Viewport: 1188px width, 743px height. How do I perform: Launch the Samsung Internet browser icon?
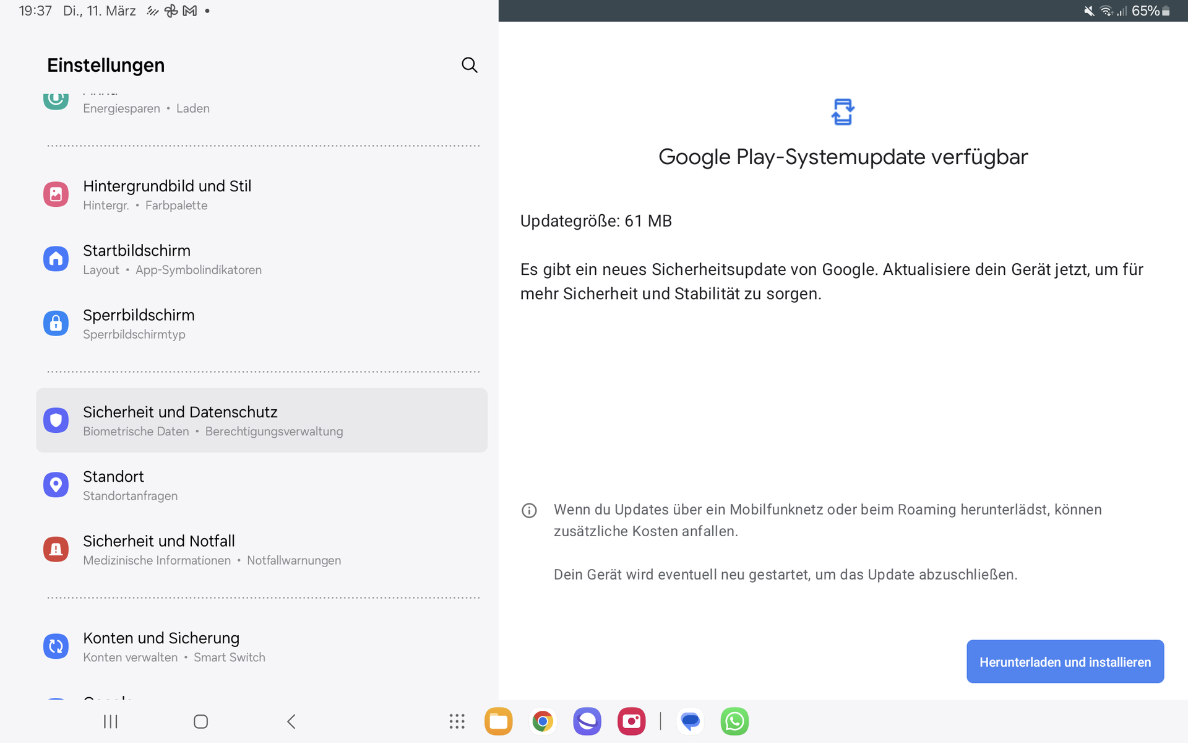587,721
